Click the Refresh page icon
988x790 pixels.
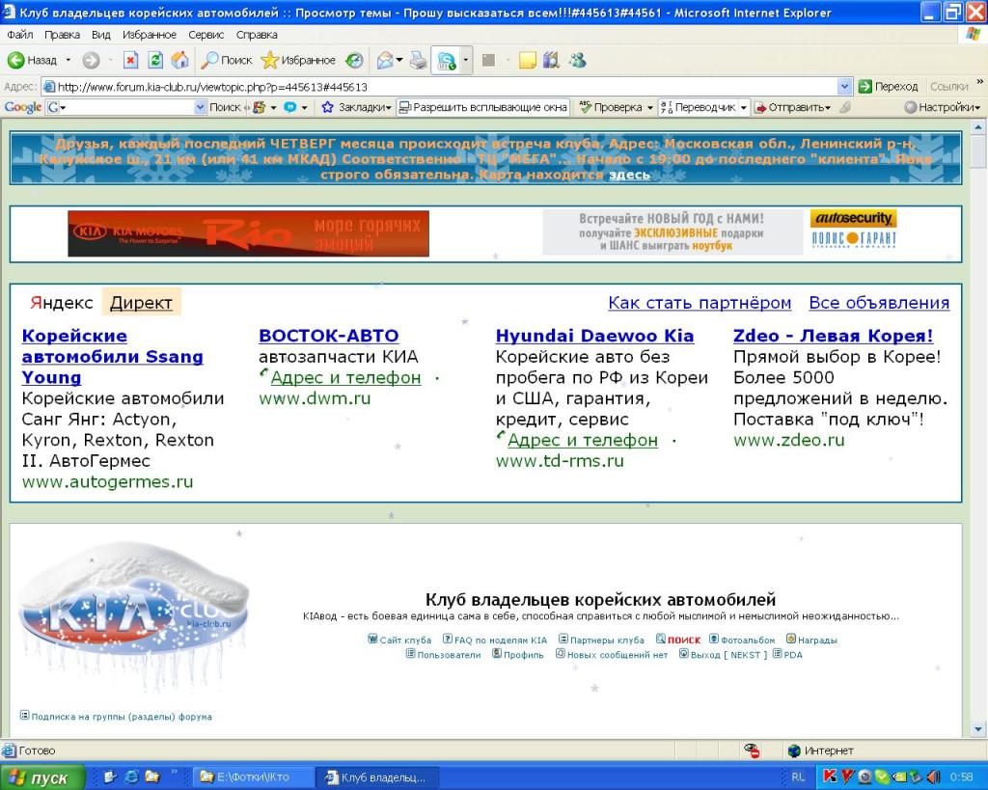pyautogui.click(x=155, y=60)
